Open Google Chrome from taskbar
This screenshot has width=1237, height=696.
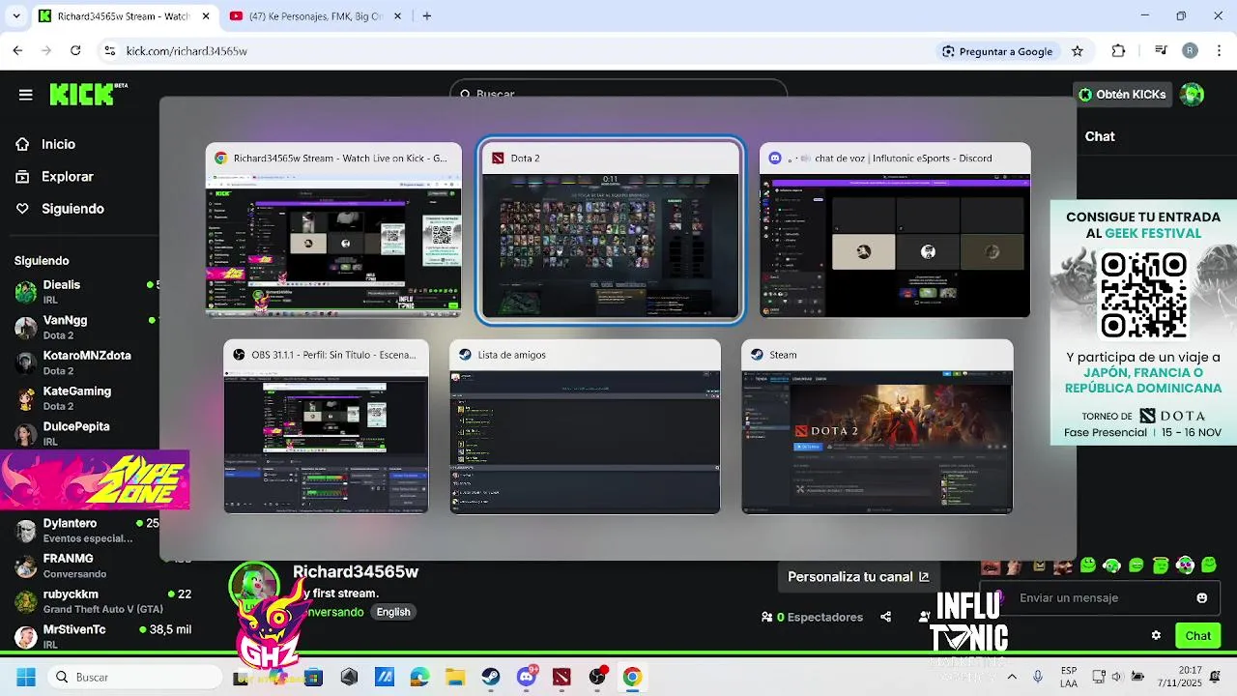[632, 677]
